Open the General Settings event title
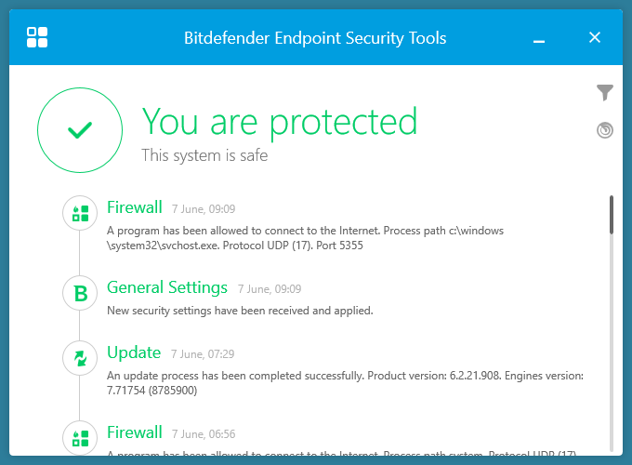Image resolution: width=632 pixels, height=465 pixels. click(x=167, y=287)
